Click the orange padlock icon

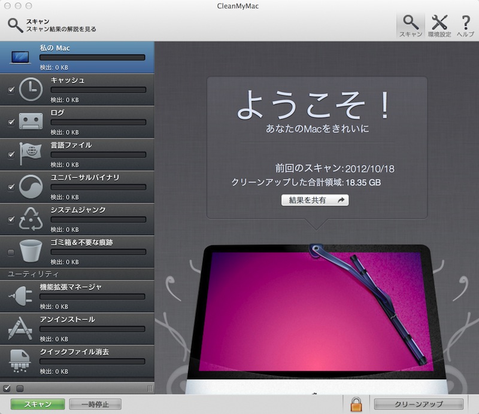356,404
